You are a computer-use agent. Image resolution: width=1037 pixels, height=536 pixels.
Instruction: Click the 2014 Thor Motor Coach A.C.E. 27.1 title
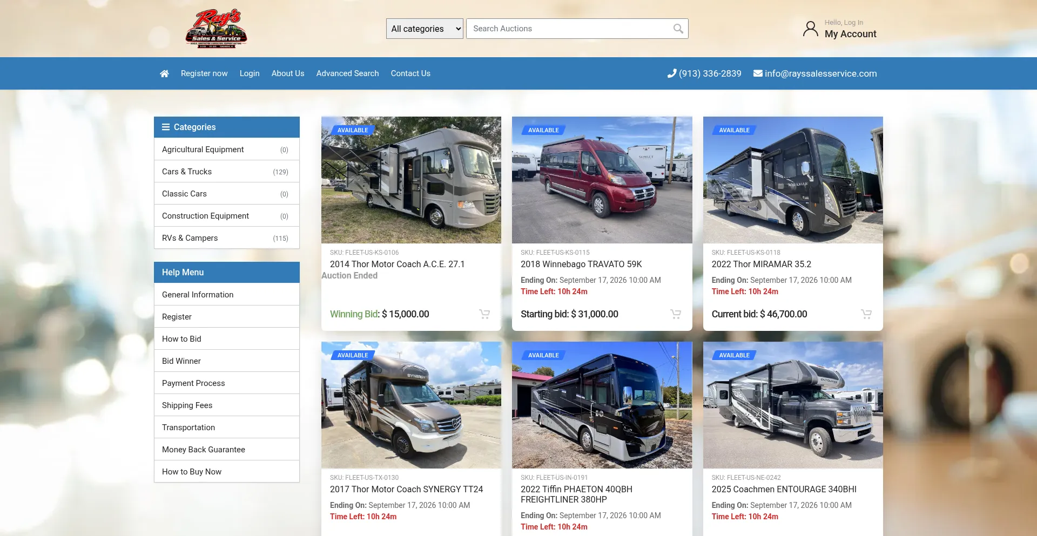click(398, 264)
